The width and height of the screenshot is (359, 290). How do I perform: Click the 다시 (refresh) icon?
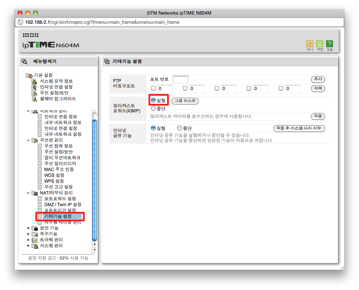pos(310,44)
